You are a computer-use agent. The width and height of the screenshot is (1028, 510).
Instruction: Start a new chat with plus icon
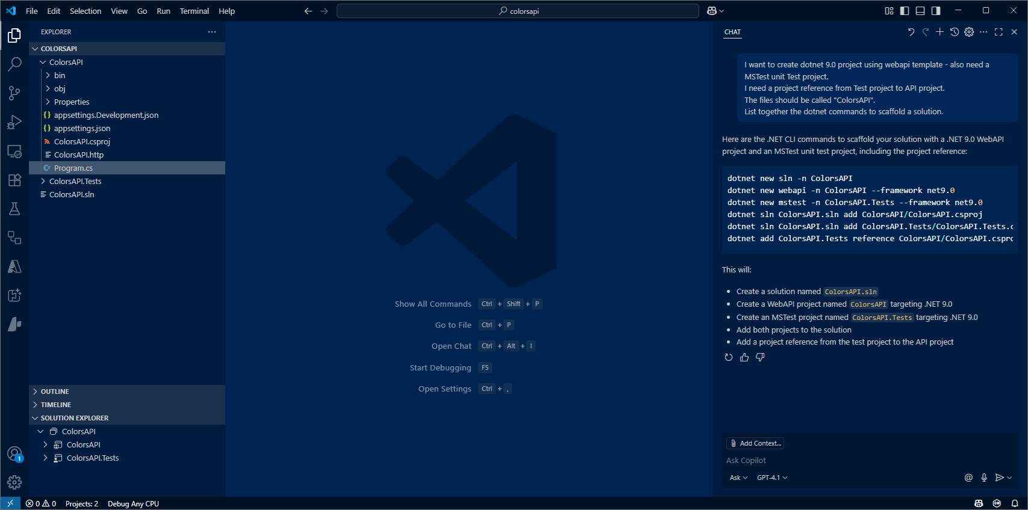coord(939,32)
